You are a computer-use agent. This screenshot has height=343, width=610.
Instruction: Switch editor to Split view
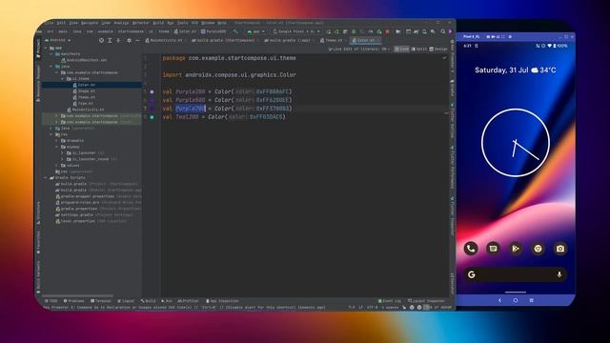419,49
